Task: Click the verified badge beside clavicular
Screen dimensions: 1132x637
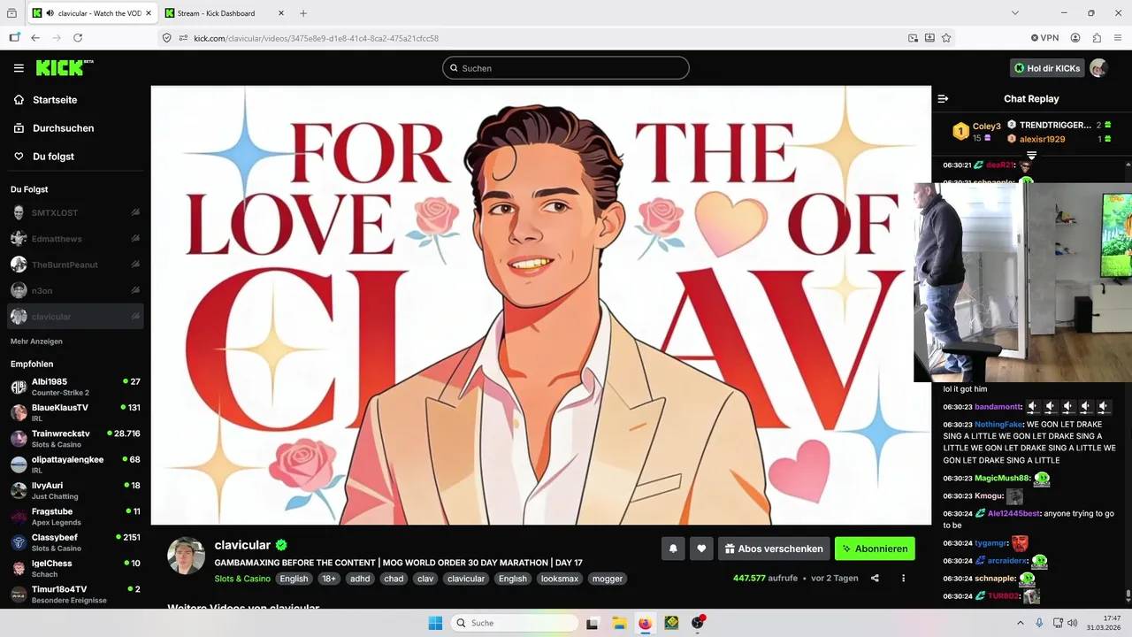Action: tap(281, 545)
